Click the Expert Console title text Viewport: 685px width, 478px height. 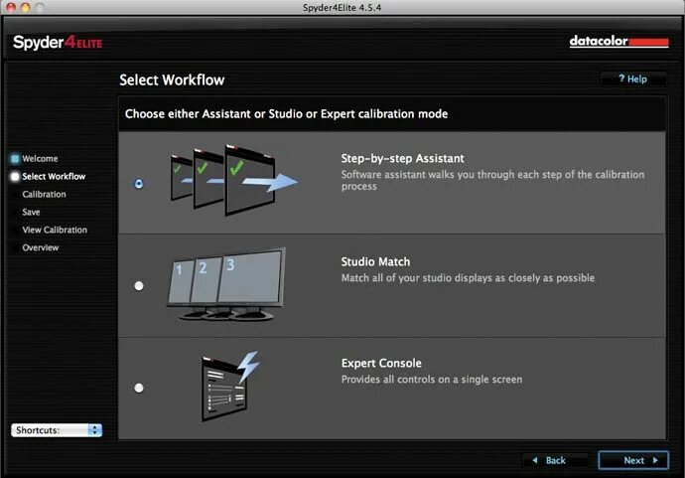point(381,363)
